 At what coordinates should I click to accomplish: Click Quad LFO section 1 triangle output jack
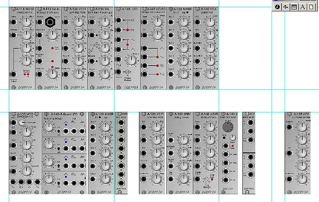click(x=66, y=131)
